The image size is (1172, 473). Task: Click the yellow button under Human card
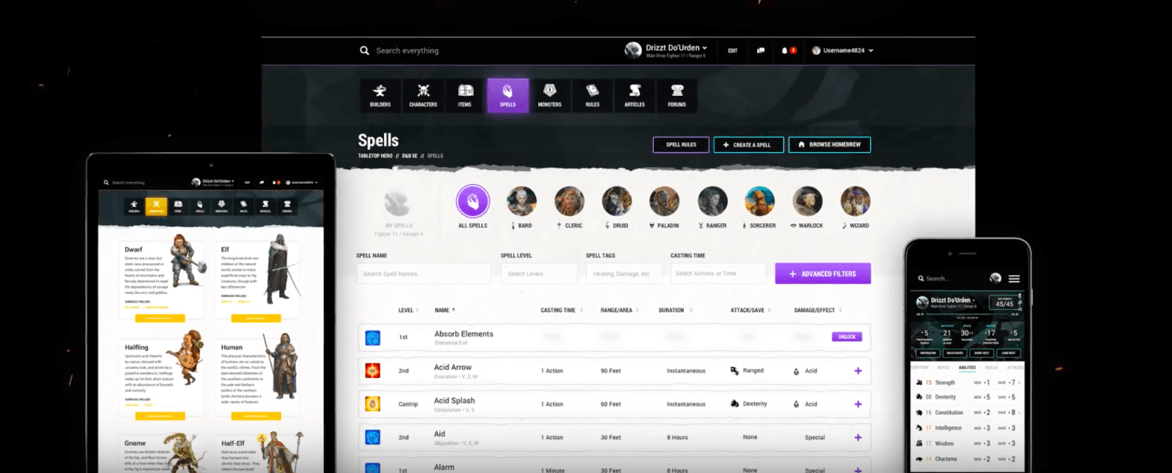[x=256, y=416]
